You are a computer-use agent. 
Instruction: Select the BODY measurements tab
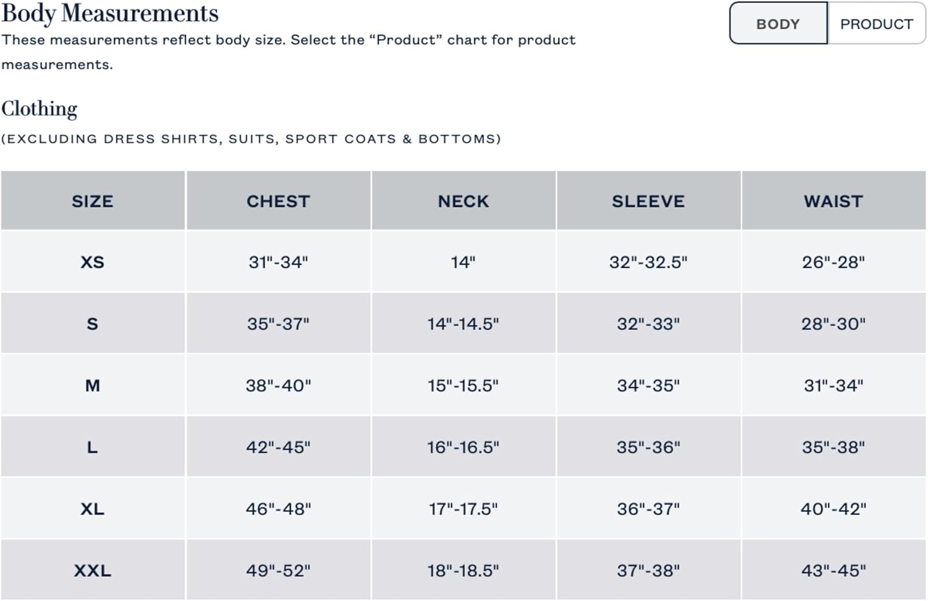pyautogui.click(x=778, y=24)
